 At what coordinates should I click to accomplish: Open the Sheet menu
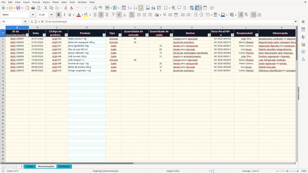(55, 2)
